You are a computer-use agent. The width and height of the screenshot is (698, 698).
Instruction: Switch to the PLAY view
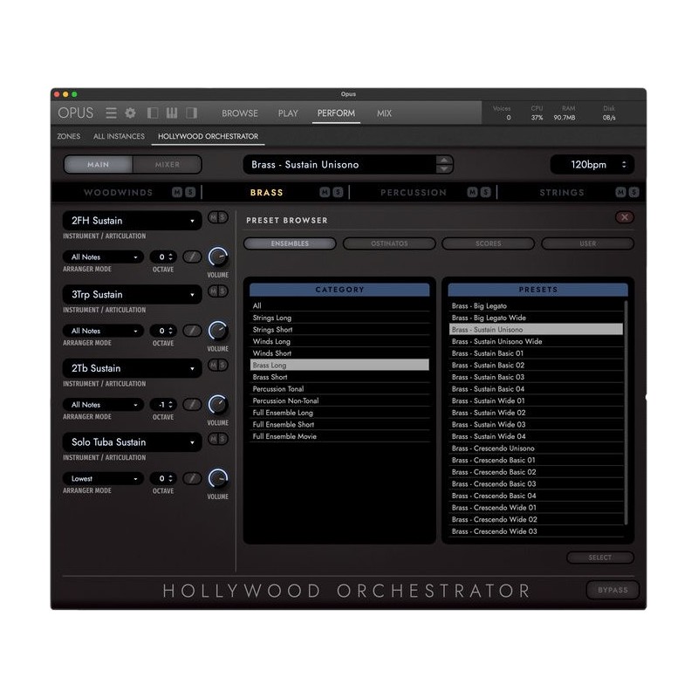(x=288, y=113)
